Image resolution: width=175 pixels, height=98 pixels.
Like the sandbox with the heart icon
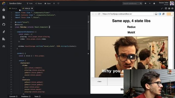tap(58, 4)
